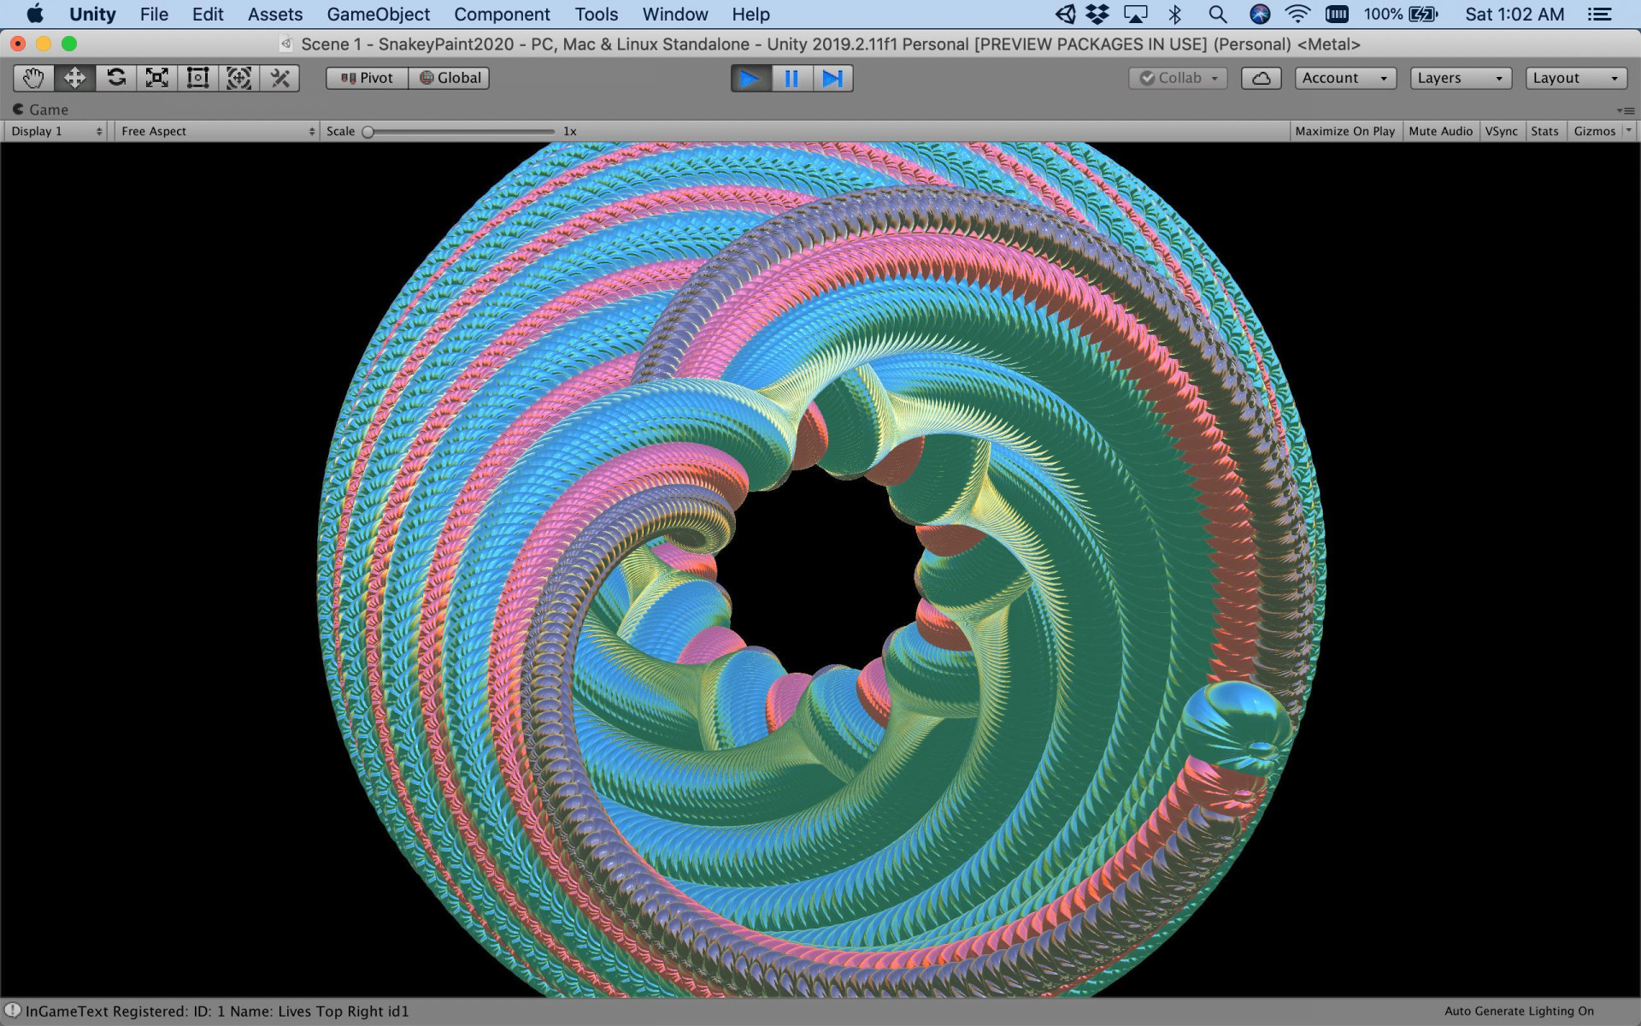This screenshot has width=1641, height=1026.
Task: Open the Apple menu
Action: 34,15
